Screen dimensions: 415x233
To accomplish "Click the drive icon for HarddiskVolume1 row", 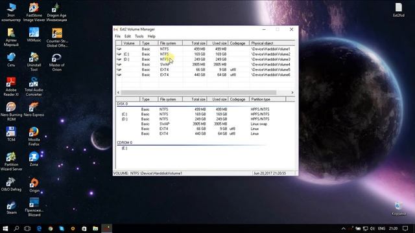I will 119,49.
